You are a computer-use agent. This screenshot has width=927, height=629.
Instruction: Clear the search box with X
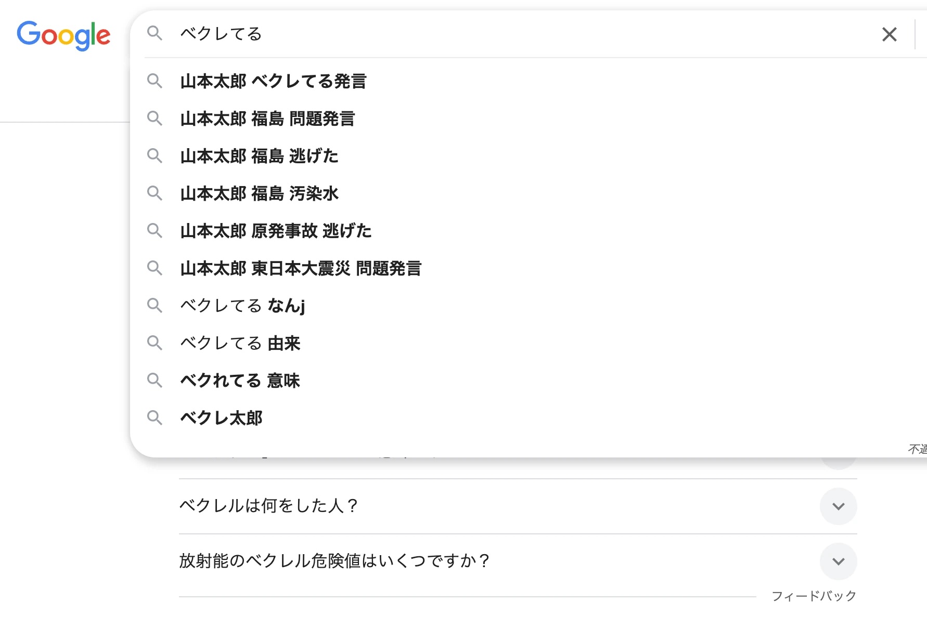tap(889, 34)
